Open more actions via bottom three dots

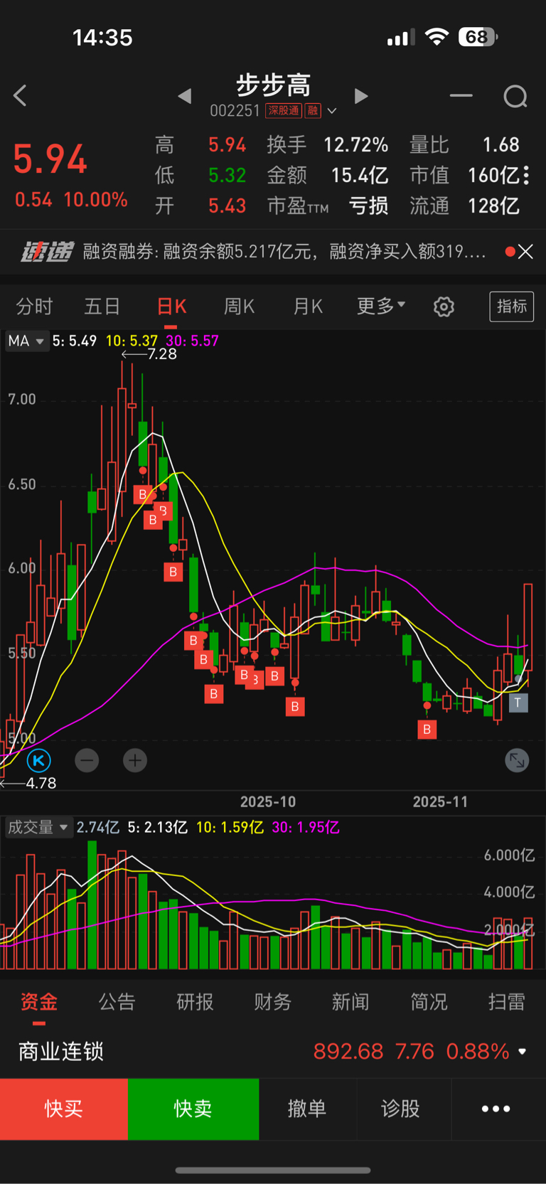(496, 1109)
